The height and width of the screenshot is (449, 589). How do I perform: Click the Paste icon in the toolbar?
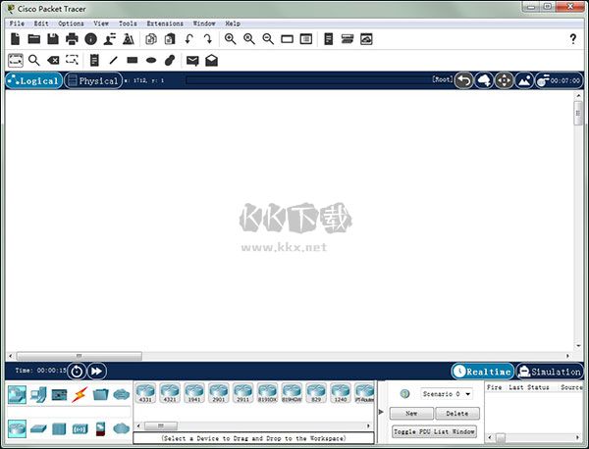click(170, 39)
